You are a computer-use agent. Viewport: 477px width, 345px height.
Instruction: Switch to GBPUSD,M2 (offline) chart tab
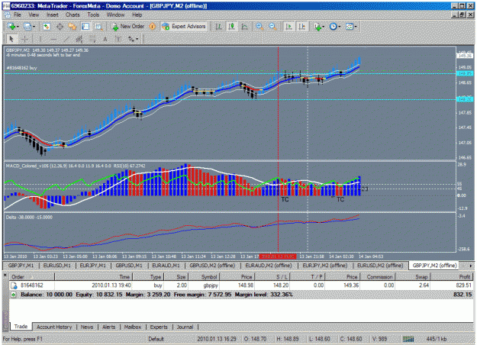pos(212,266)
